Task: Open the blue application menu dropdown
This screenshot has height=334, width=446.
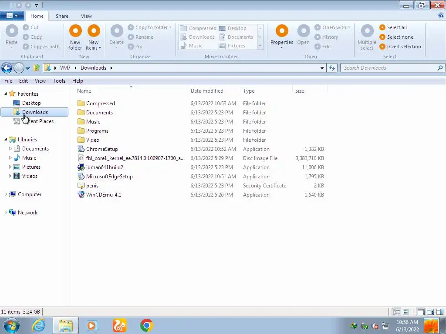Action: (12, 16)
